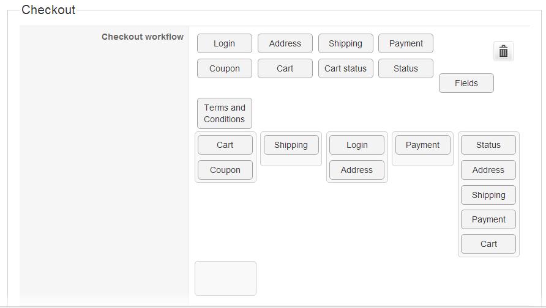The height and width of the screenshot is (308, 546).
Task: Click the Coupon block in the first workflow step
Action: 225,170
